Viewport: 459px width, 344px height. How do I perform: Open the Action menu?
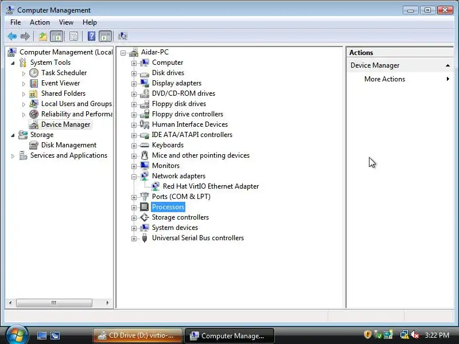tap(40, 22)
